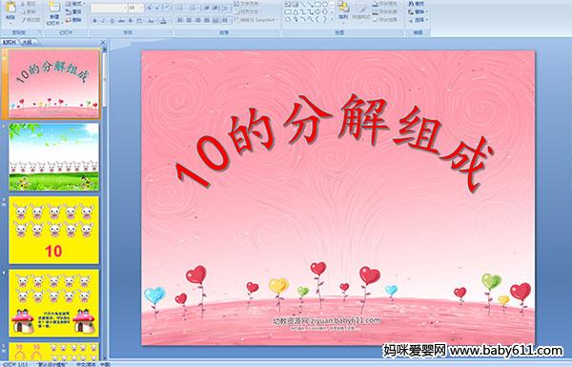Click the Clear Formatting eraser icon

pyautogui.click(x=168, y=8)
